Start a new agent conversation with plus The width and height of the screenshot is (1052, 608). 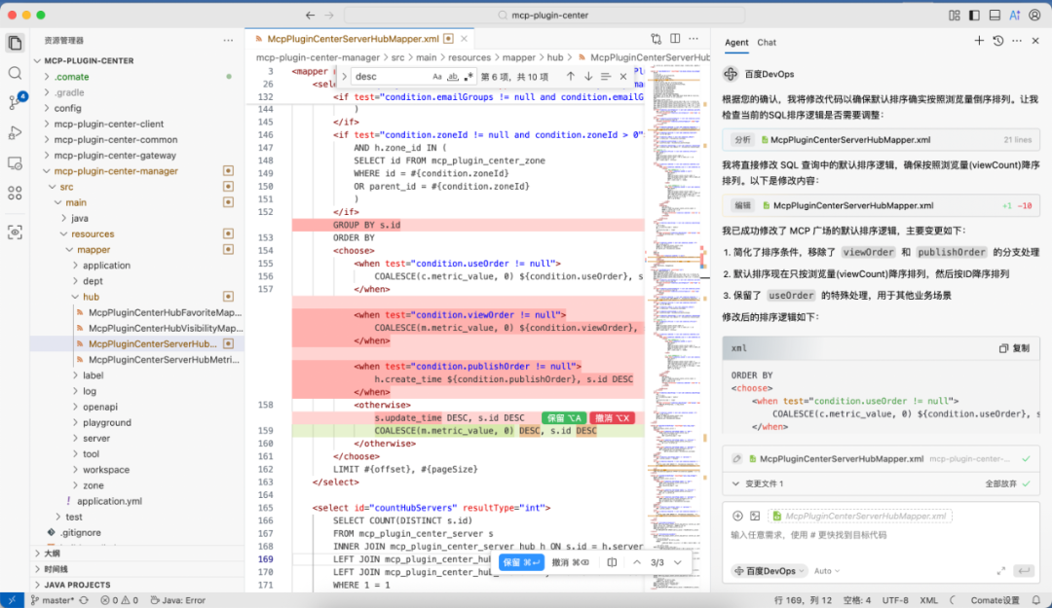click(x=979, y=41)
